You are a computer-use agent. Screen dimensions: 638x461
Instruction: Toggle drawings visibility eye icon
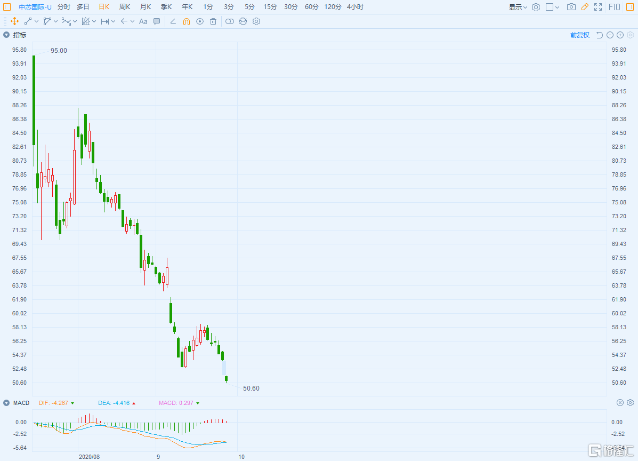click(x=200, y=21)
